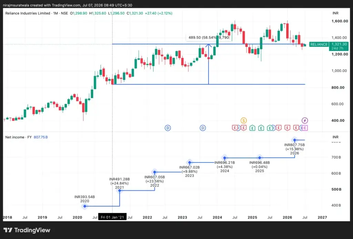Select the 2023 net income point INR667.02B
This screenshot has height=239, width=353.
coord(190,162)
